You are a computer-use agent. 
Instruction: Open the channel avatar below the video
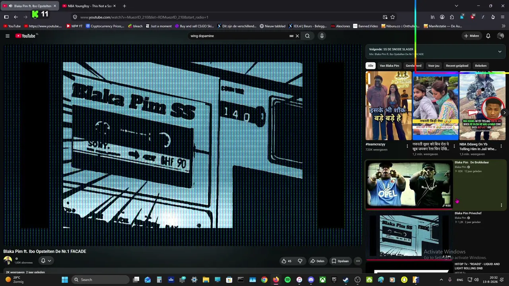pyautogui.click(x=8, y=261)
